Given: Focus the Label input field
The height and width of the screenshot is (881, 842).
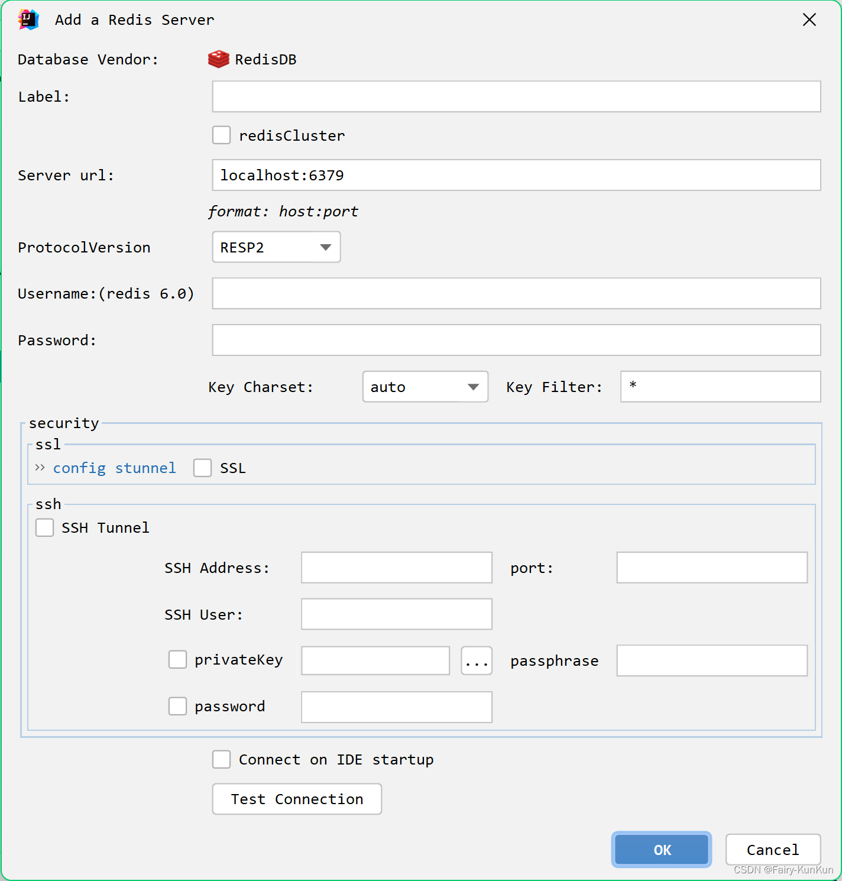Looking at the screenshot, I should (x=516, y=96).
